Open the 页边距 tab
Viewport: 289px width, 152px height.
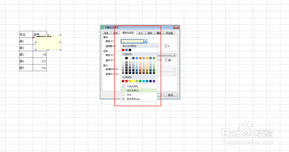pos(169,33)
